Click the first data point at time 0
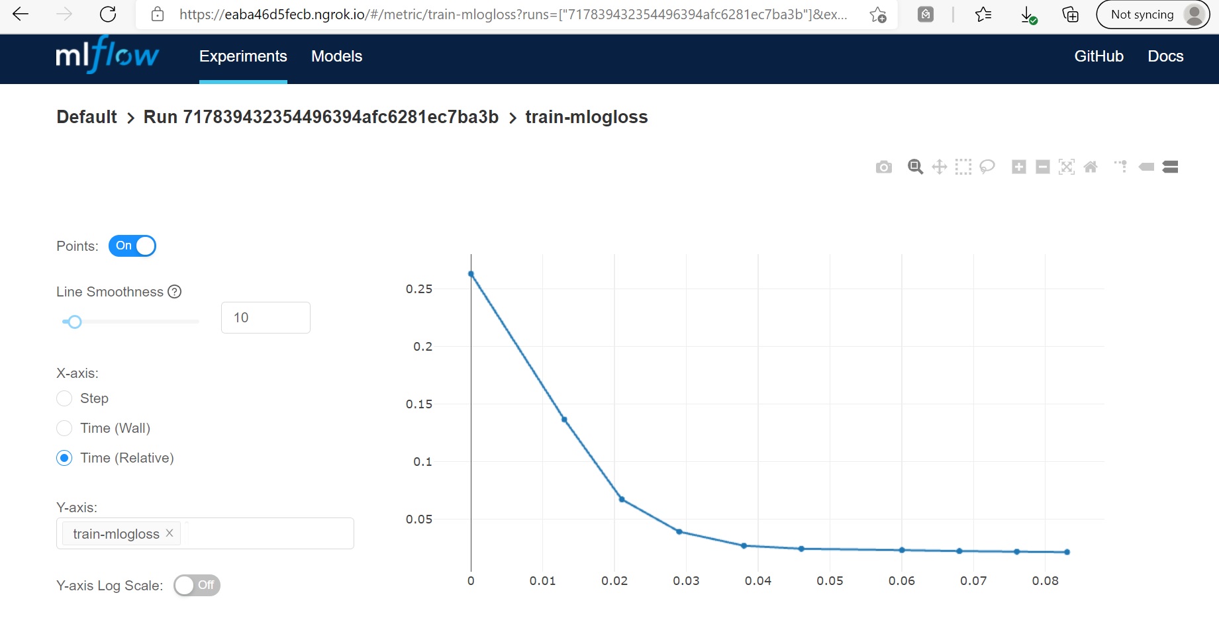 [471, 274]
